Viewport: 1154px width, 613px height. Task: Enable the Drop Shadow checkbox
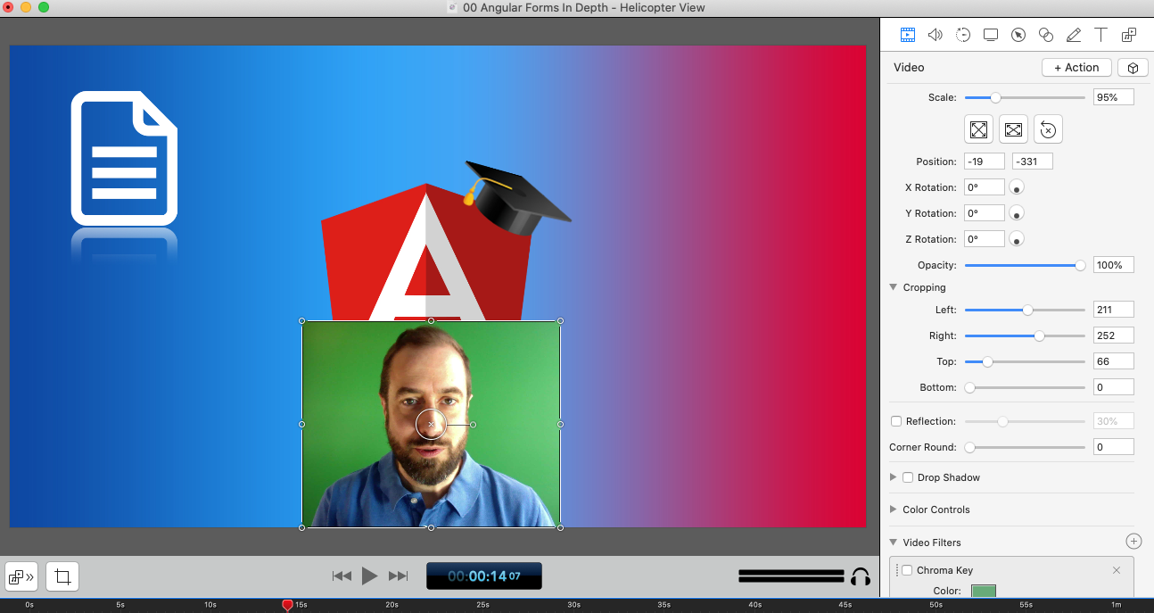(x=908, y=477)
